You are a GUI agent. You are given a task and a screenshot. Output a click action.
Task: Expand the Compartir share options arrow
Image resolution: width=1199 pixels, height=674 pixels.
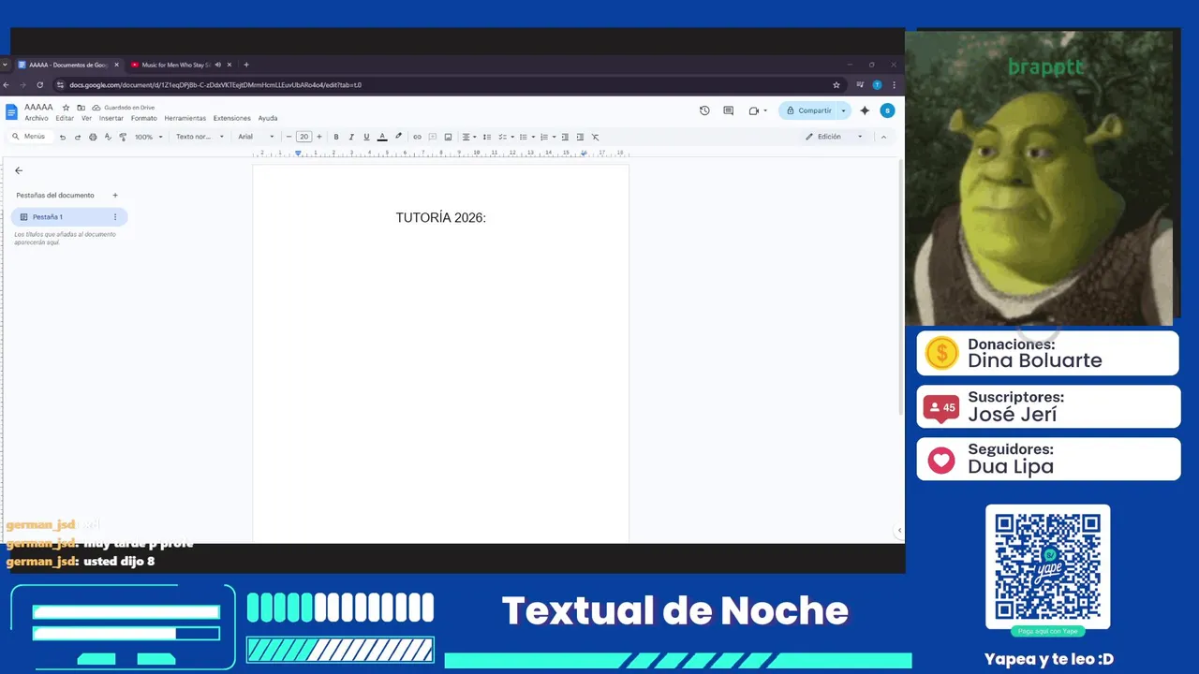coord(843,110)
